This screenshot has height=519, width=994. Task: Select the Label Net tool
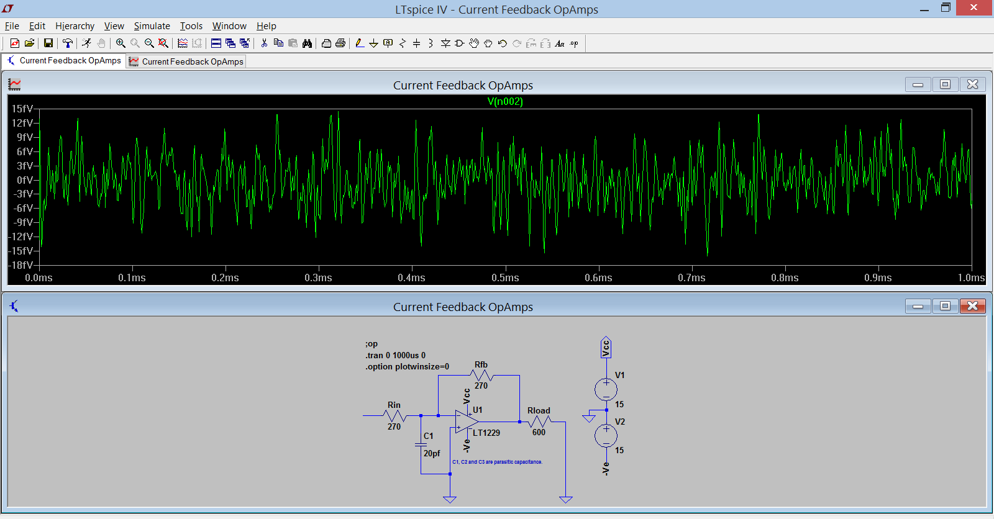point(388,43)
